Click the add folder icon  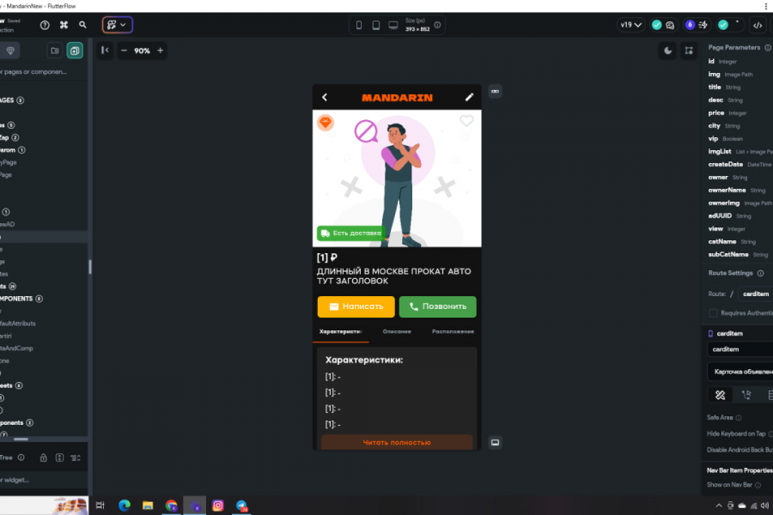[55, 51]
